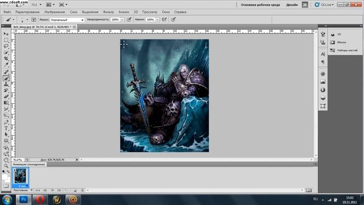
Task: Open the arrange documents dropdown
Action: coord(51,5)
